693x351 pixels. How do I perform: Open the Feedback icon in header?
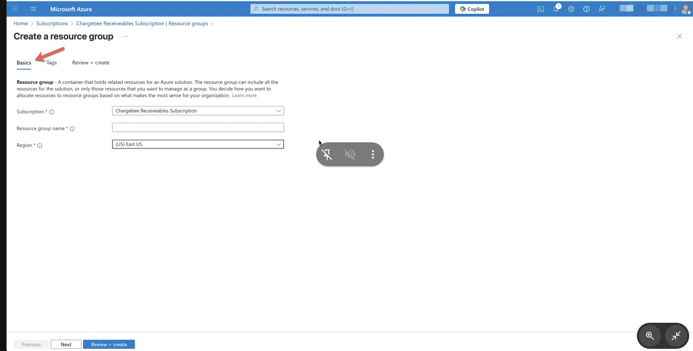[x=602, y=9]
